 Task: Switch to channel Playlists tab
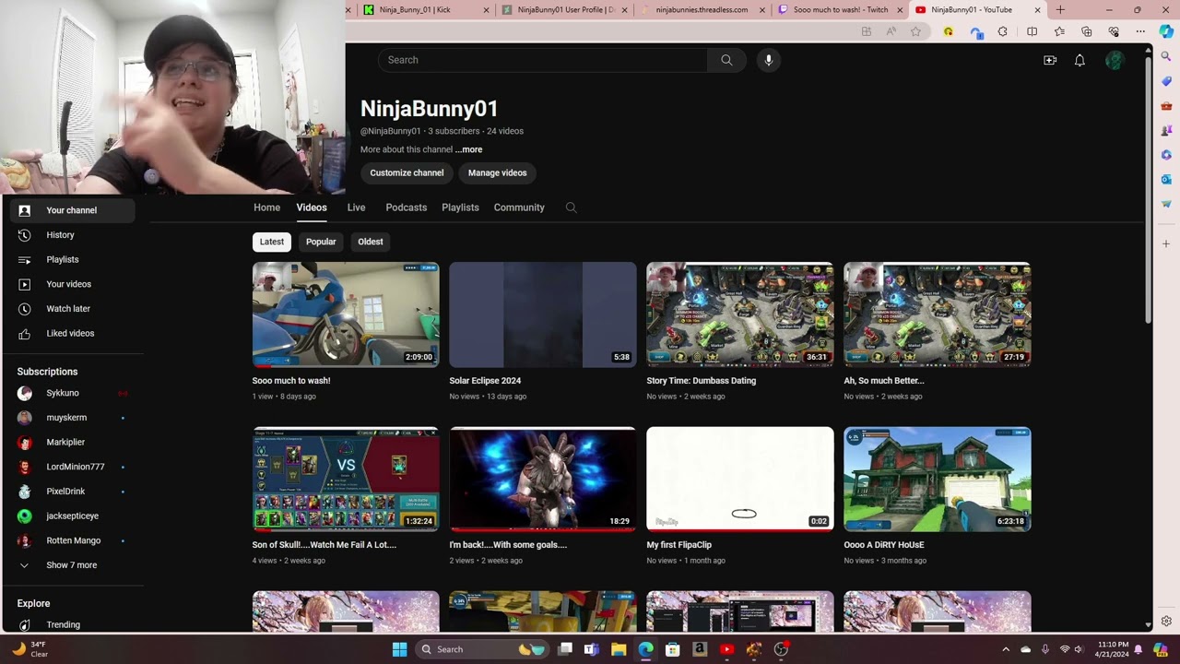pos(460,207)
